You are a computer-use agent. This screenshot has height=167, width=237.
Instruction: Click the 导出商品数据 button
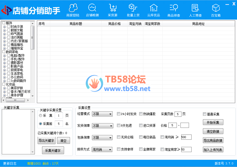click(213, 140)
